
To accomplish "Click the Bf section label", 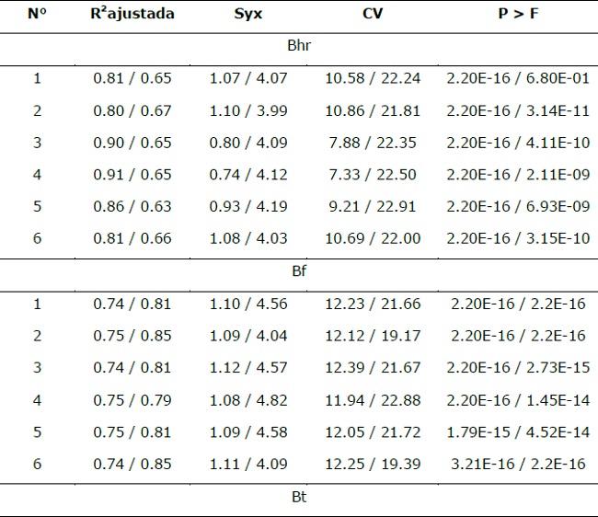I will [298, 272].
